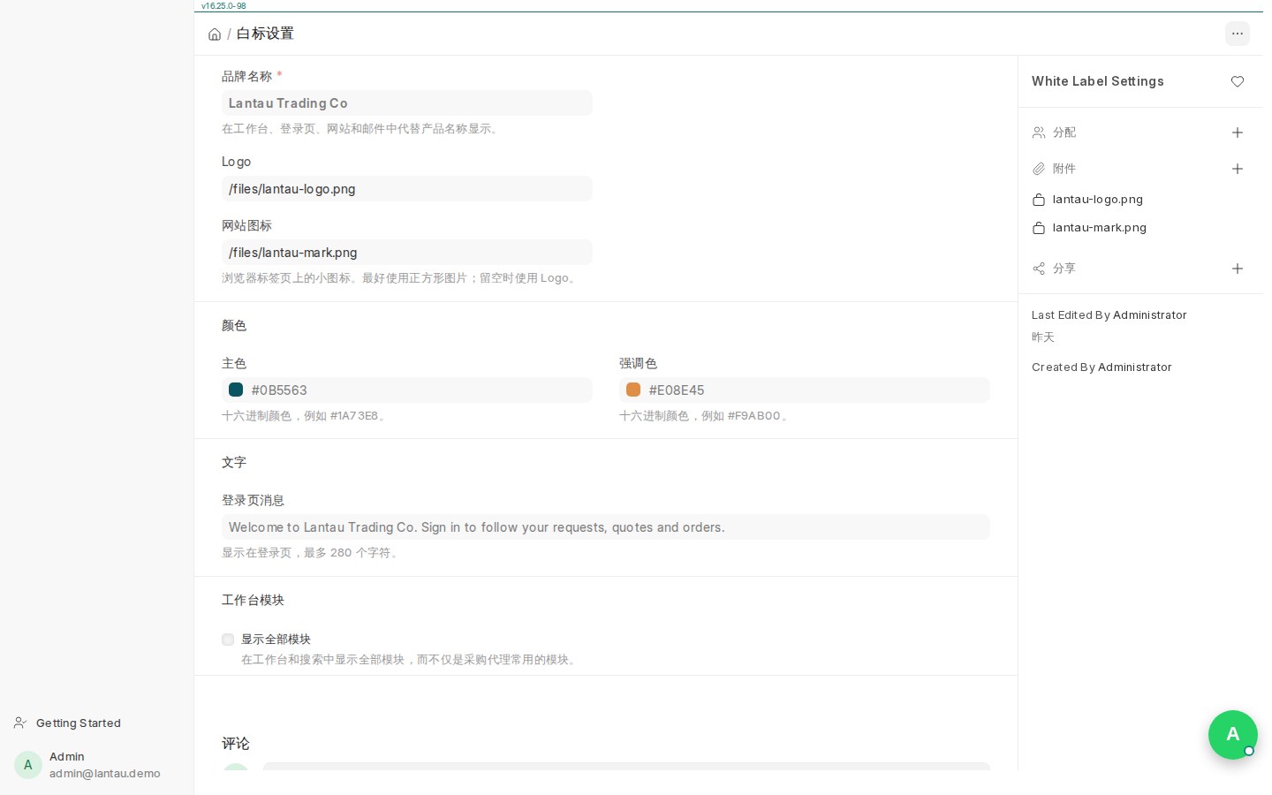Open lantau-logo.png attachment

coord(1097,200)
